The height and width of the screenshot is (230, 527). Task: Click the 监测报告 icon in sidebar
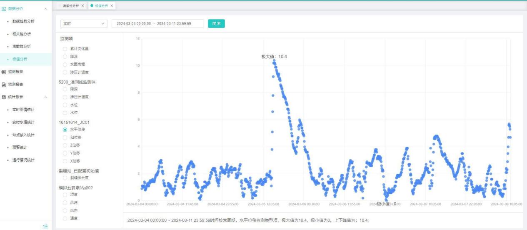click(x=4, y=85)
